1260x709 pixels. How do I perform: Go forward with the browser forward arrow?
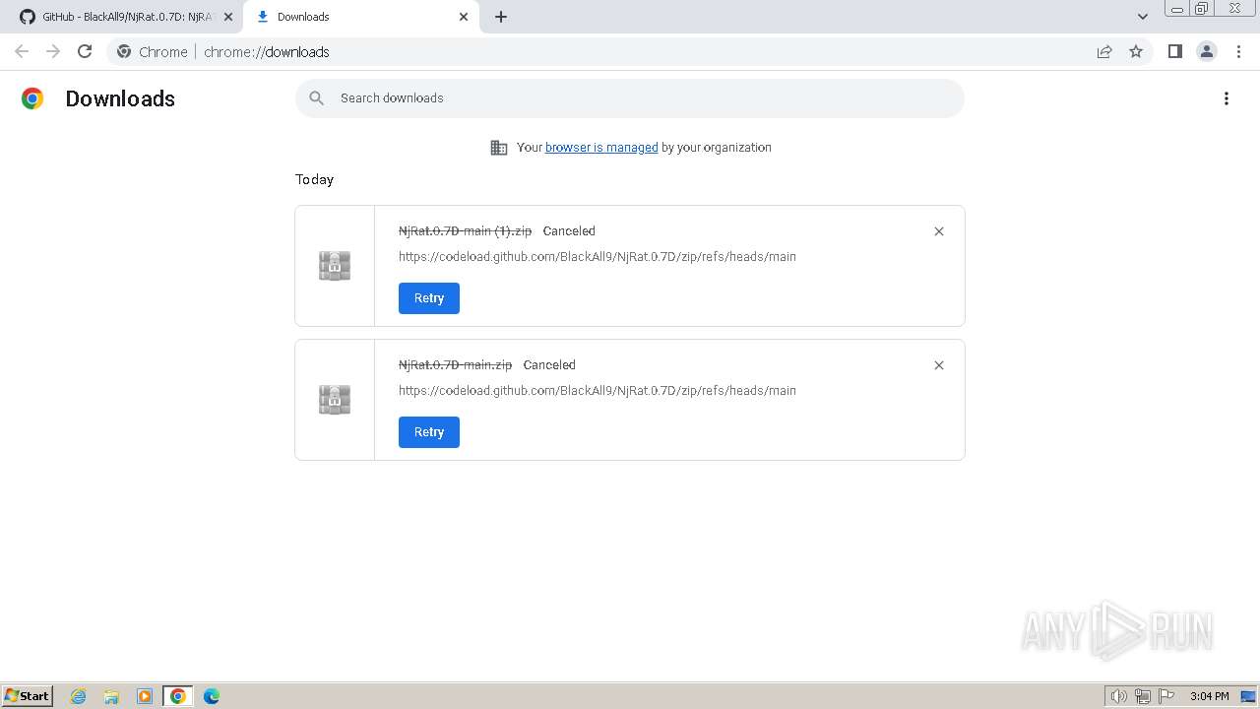pyautogui.click(x=53, y=51)
